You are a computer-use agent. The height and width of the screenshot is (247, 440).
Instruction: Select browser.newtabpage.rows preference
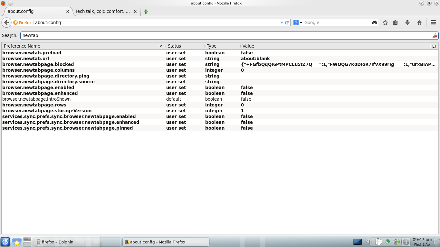(220, 105)
